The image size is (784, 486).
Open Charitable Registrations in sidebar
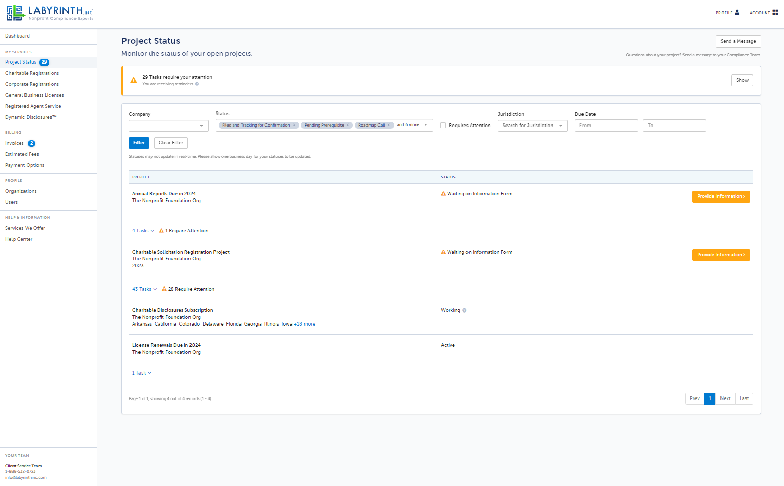pos(32,73)
